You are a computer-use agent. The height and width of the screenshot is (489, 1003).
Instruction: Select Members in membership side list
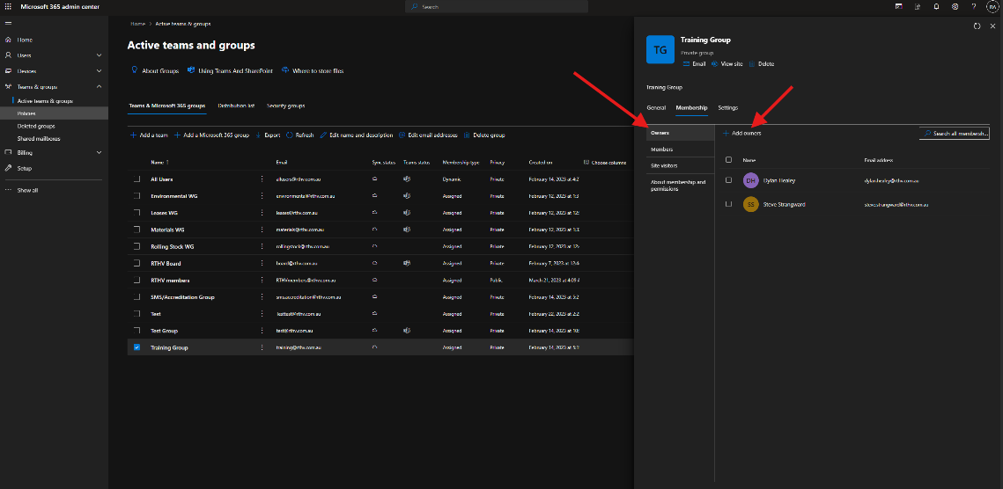tap(680, 149)
